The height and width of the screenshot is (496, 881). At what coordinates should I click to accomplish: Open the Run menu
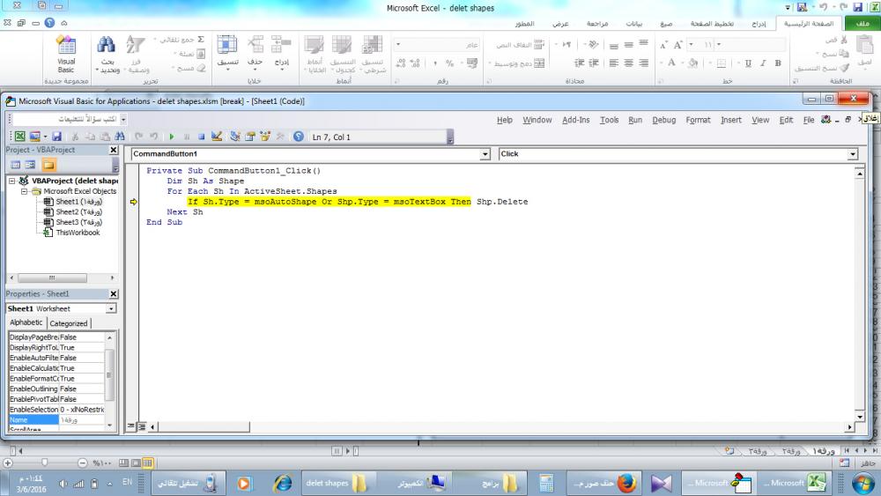pos(635,120)
